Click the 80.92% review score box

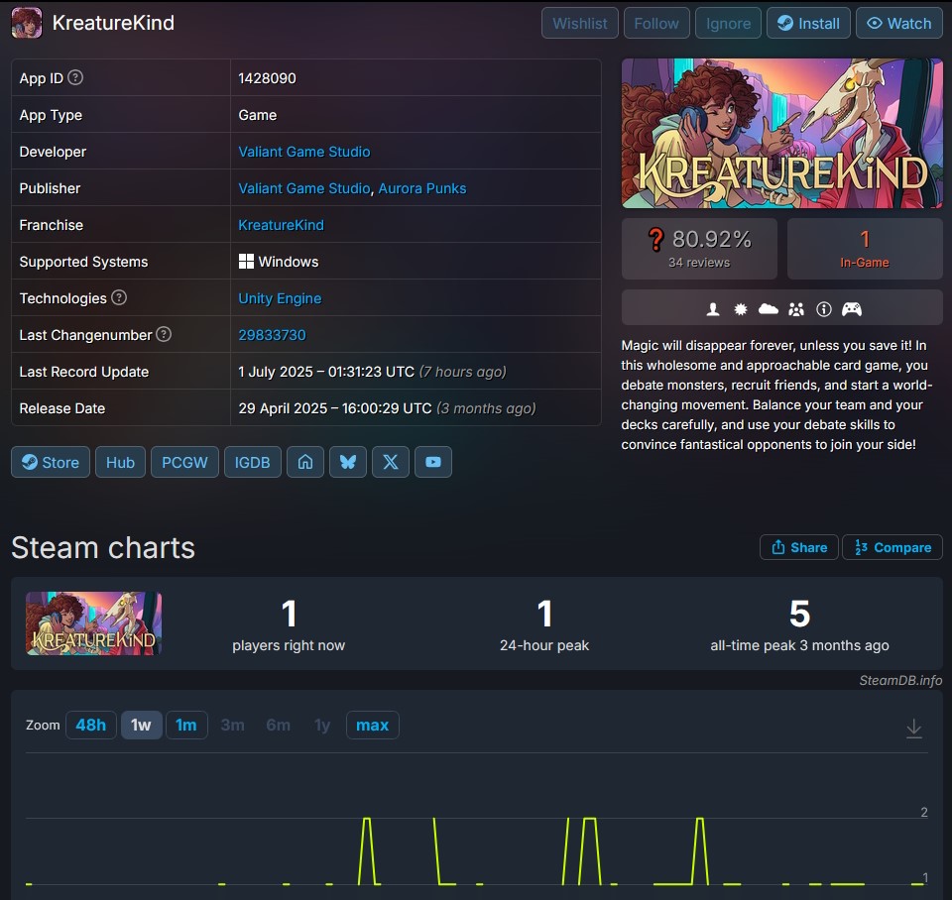[x=699, y=249]
